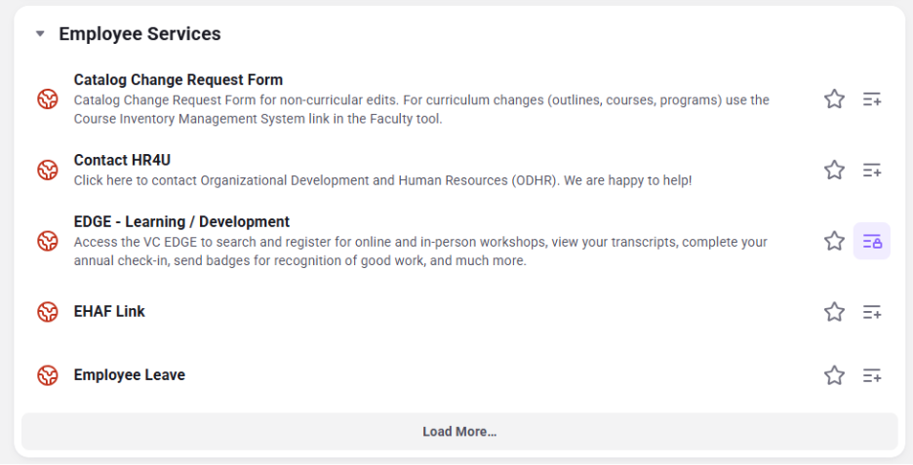This screenshot has width=913, height=465.
Task: Add Contact HR4U to a list
Action: click(x=872, y=171)
